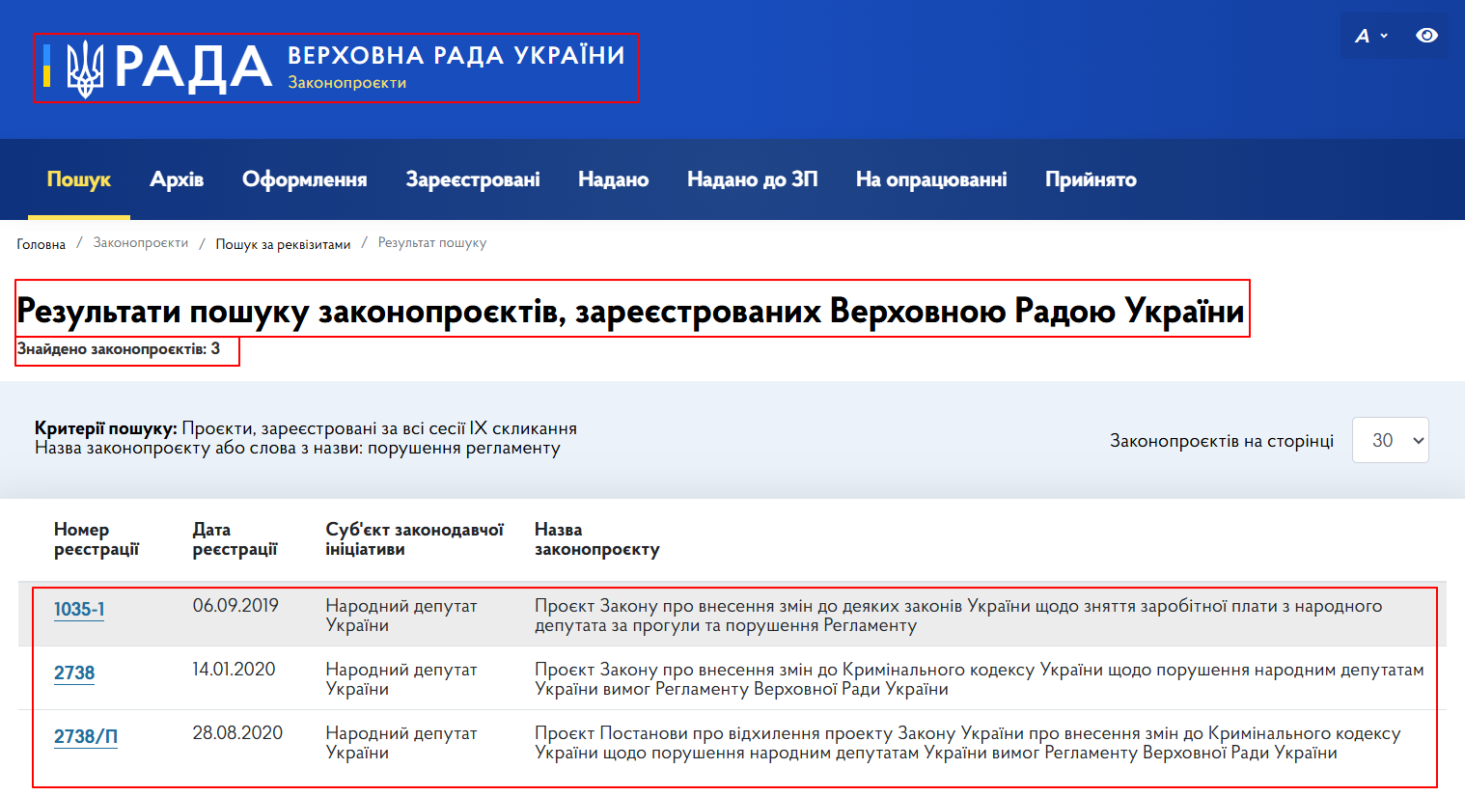Select the Зареєстровані tab

coord(473,179)
